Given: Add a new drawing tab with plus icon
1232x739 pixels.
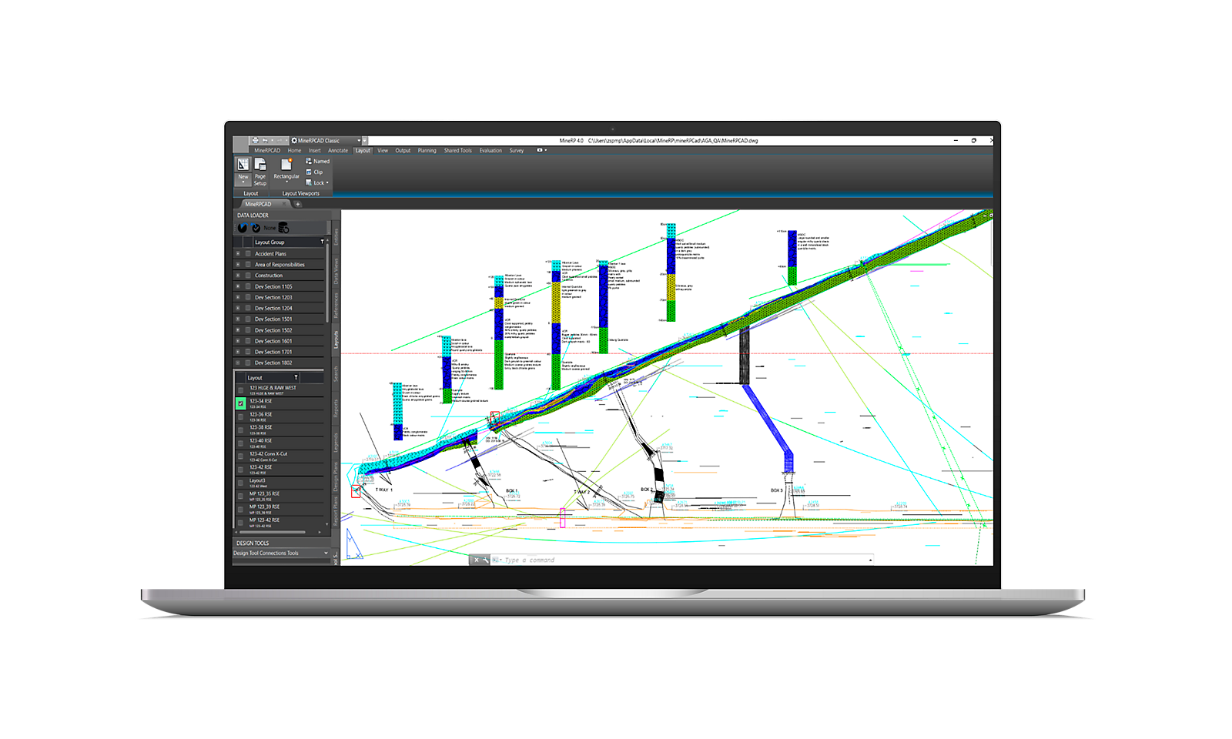Looking at the screenshot, I should click(x=298, y=204).
